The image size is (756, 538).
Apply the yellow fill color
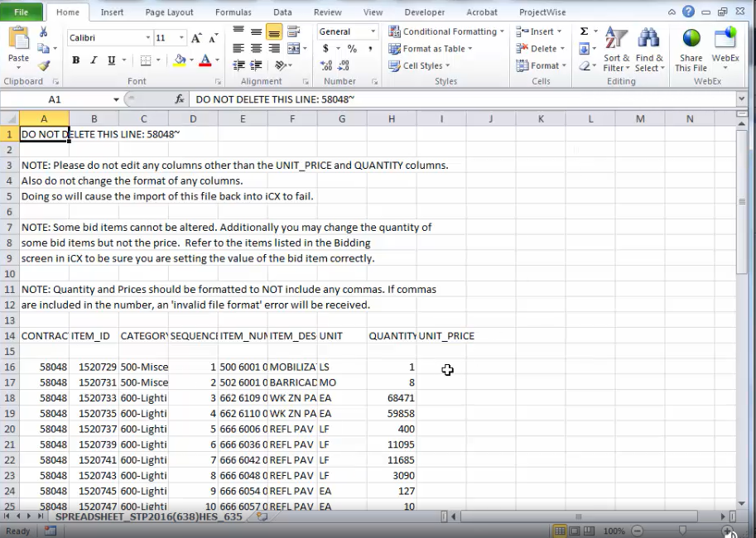[180, 60]
